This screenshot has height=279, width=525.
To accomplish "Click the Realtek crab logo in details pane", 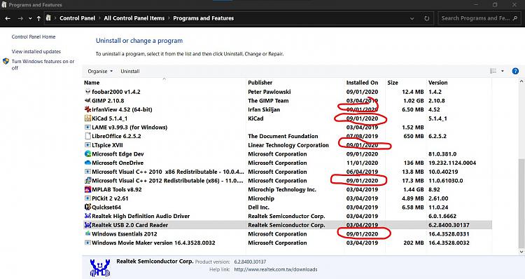I will [100, 268].
